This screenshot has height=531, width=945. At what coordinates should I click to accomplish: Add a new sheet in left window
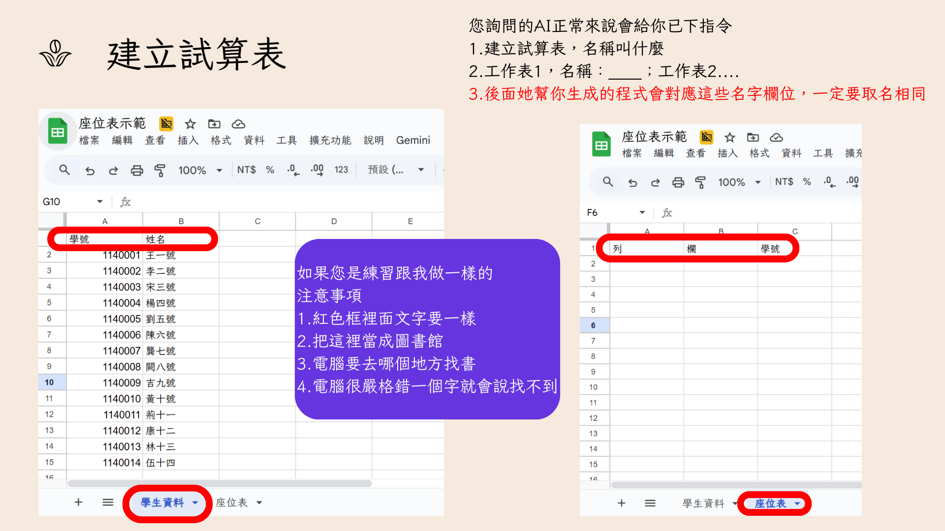click(78, 502)
